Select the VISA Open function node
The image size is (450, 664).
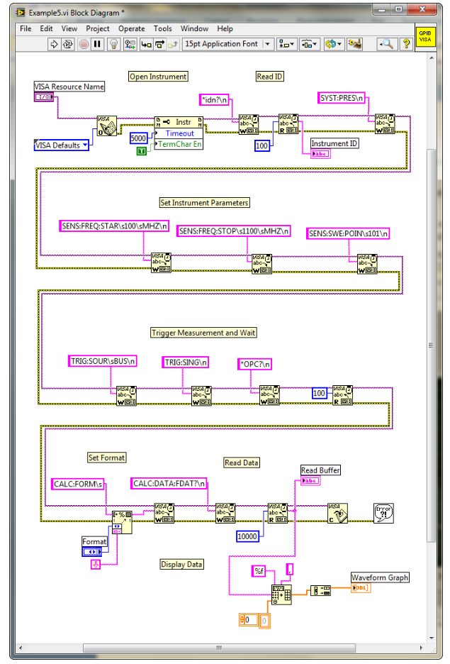coord(106,126)
